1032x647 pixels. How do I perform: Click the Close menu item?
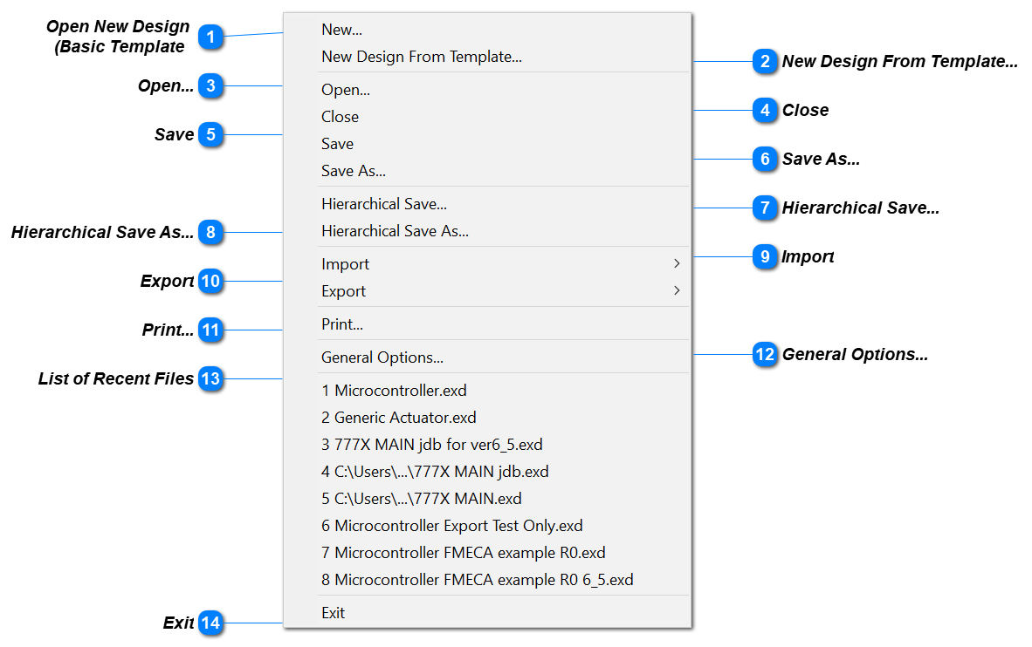[x=487, y=116]
